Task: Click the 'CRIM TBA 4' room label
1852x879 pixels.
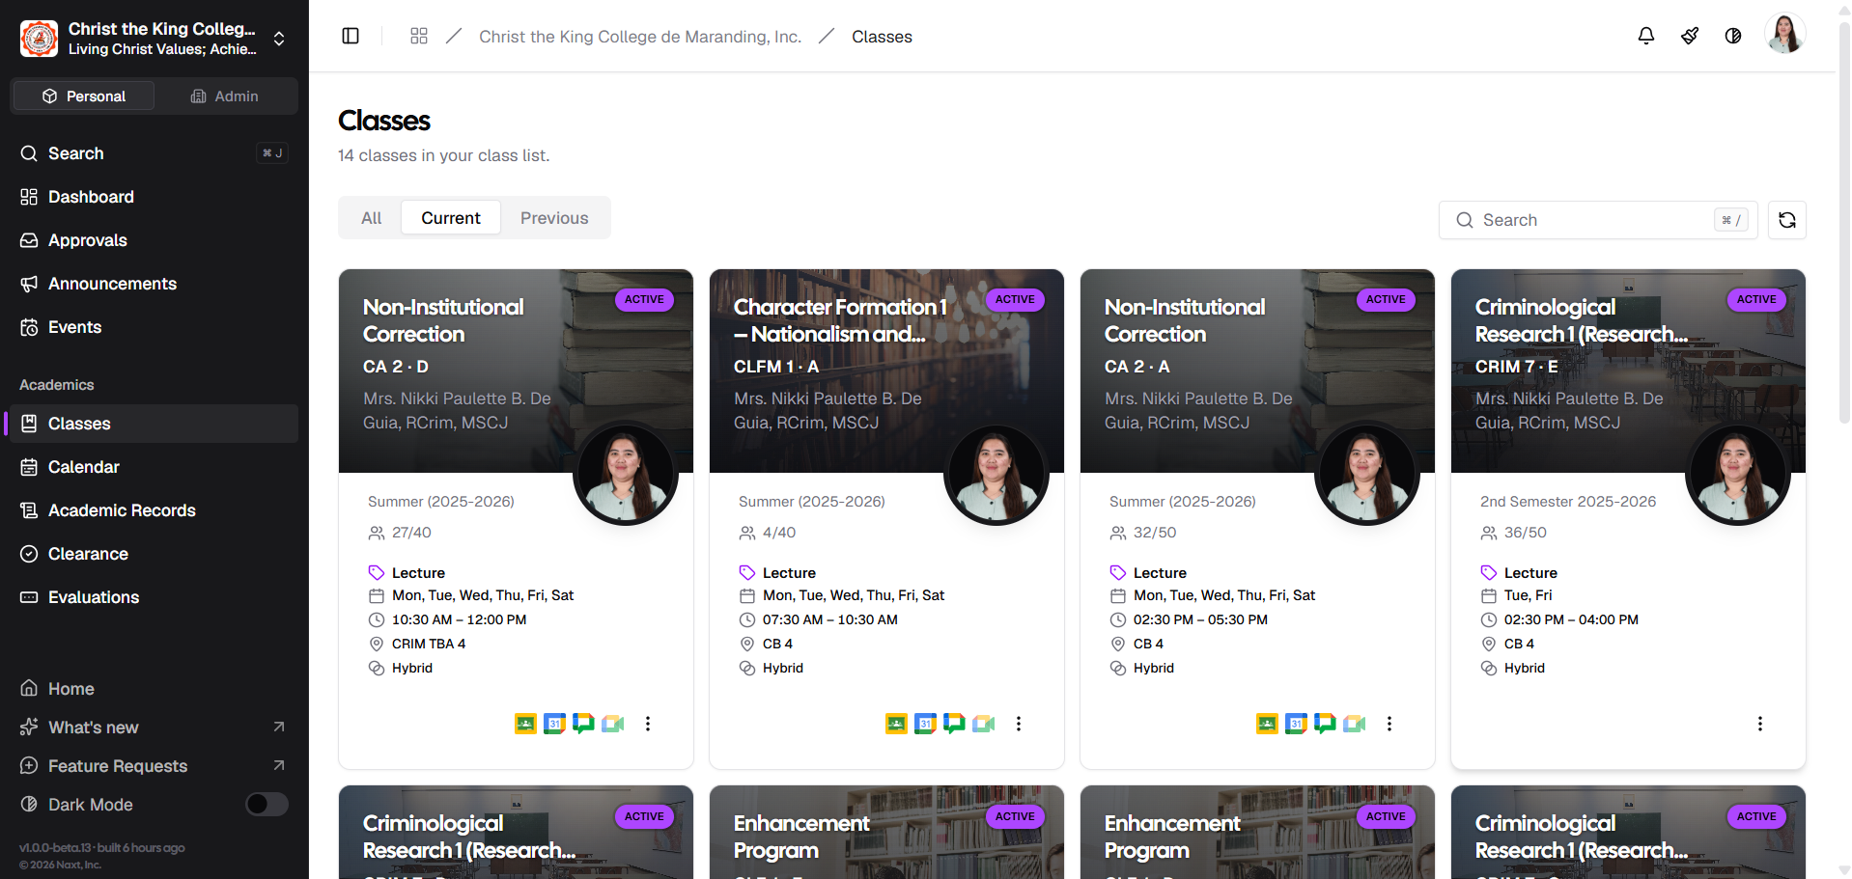Action: click(429, 644)
